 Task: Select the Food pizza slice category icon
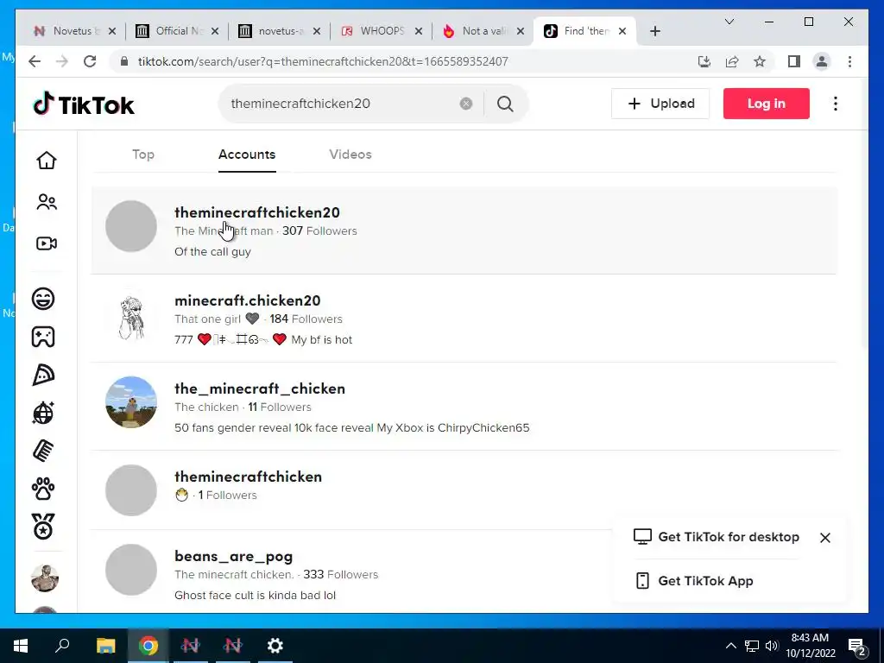[43, 375]
